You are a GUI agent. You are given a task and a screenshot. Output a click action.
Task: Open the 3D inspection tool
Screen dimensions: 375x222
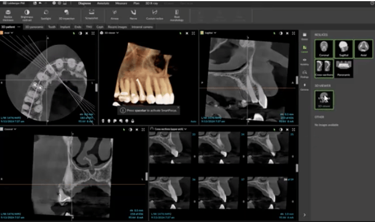tap(67, 15)
